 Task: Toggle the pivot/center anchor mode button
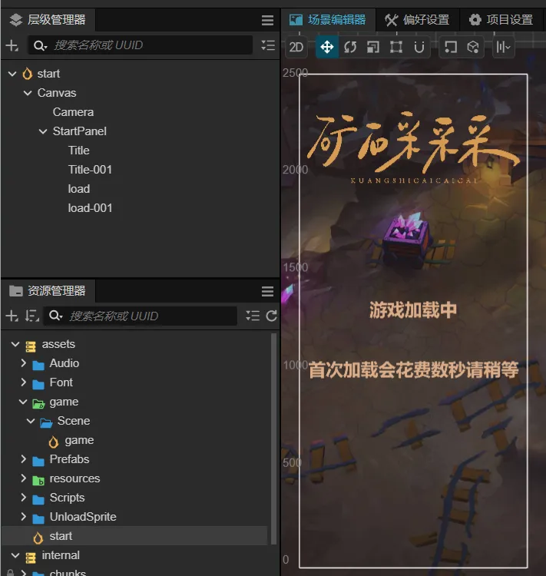click(x=451, y=47)
